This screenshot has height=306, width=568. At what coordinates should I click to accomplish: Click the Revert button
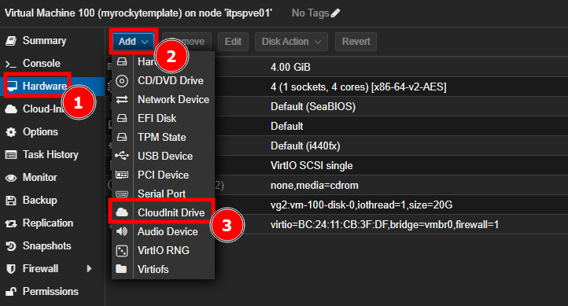(x=356, y=42)
